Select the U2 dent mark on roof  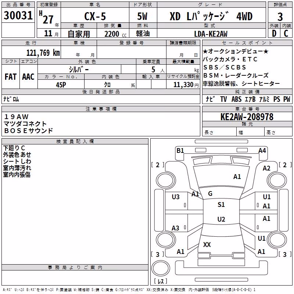tap(221, 219)
